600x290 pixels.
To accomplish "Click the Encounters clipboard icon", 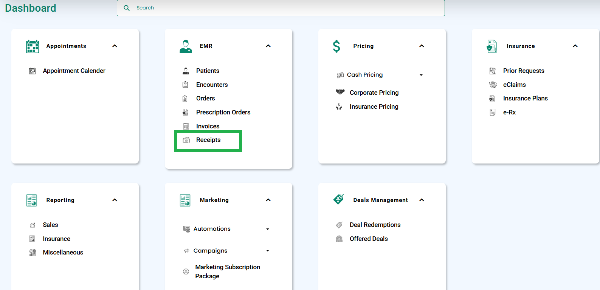I will (x=185, y=85).
